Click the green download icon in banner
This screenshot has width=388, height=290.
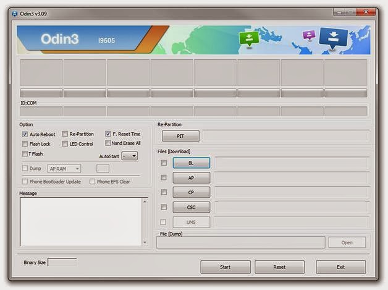pyautogui.click(x=249, y=38)
